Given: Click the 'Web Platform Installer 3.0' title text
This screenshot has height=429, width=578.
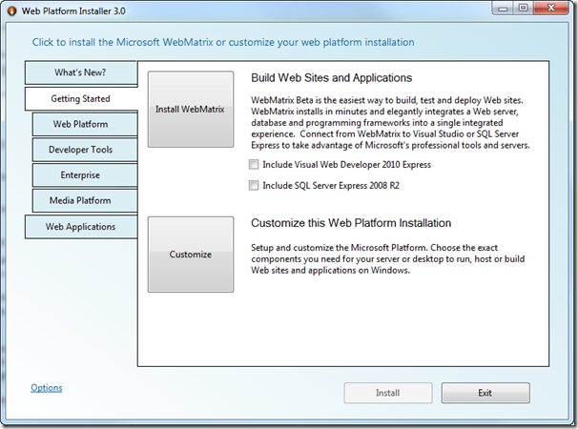Looking at the screenshot, I should 73,11.
